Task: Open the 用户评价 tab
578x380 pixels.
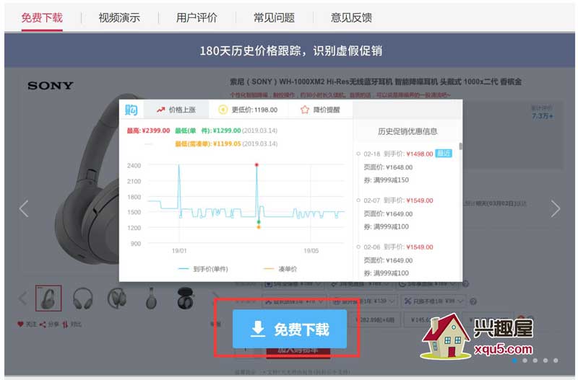Action: (x=197, y=17)
